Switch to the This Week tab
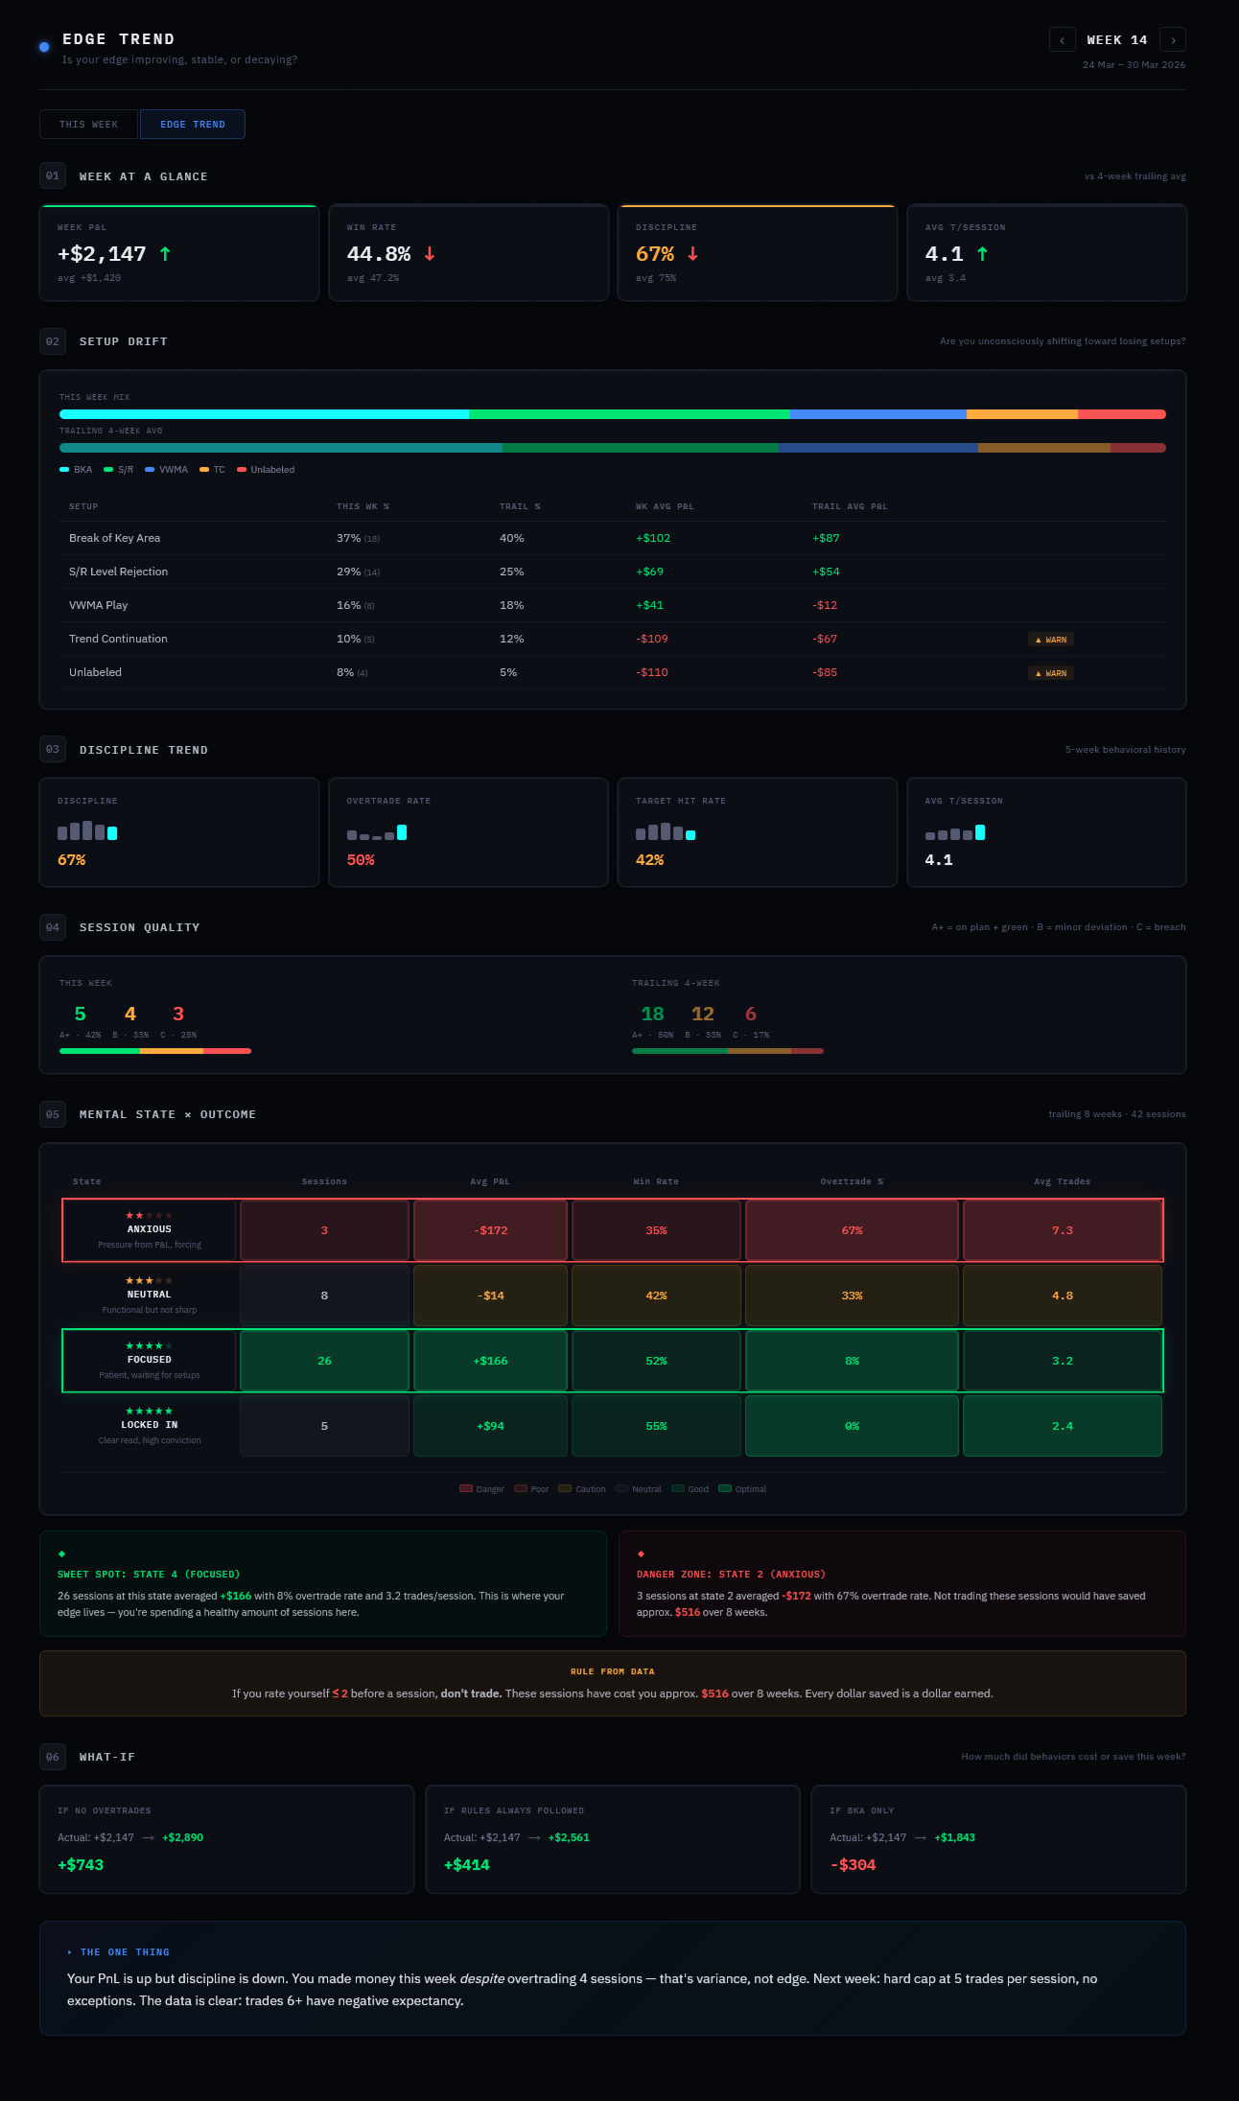Viewport: 1239px width, 2101px height. (88, 125)
